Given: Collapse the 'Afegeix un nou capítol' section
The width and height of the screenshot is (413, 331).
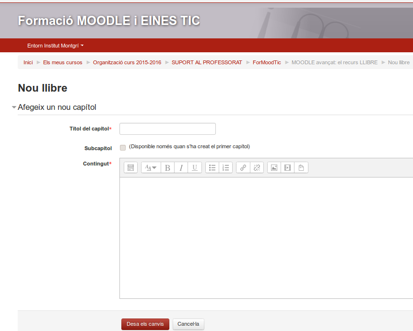Looking at the screenshot, I should (14, 107).
